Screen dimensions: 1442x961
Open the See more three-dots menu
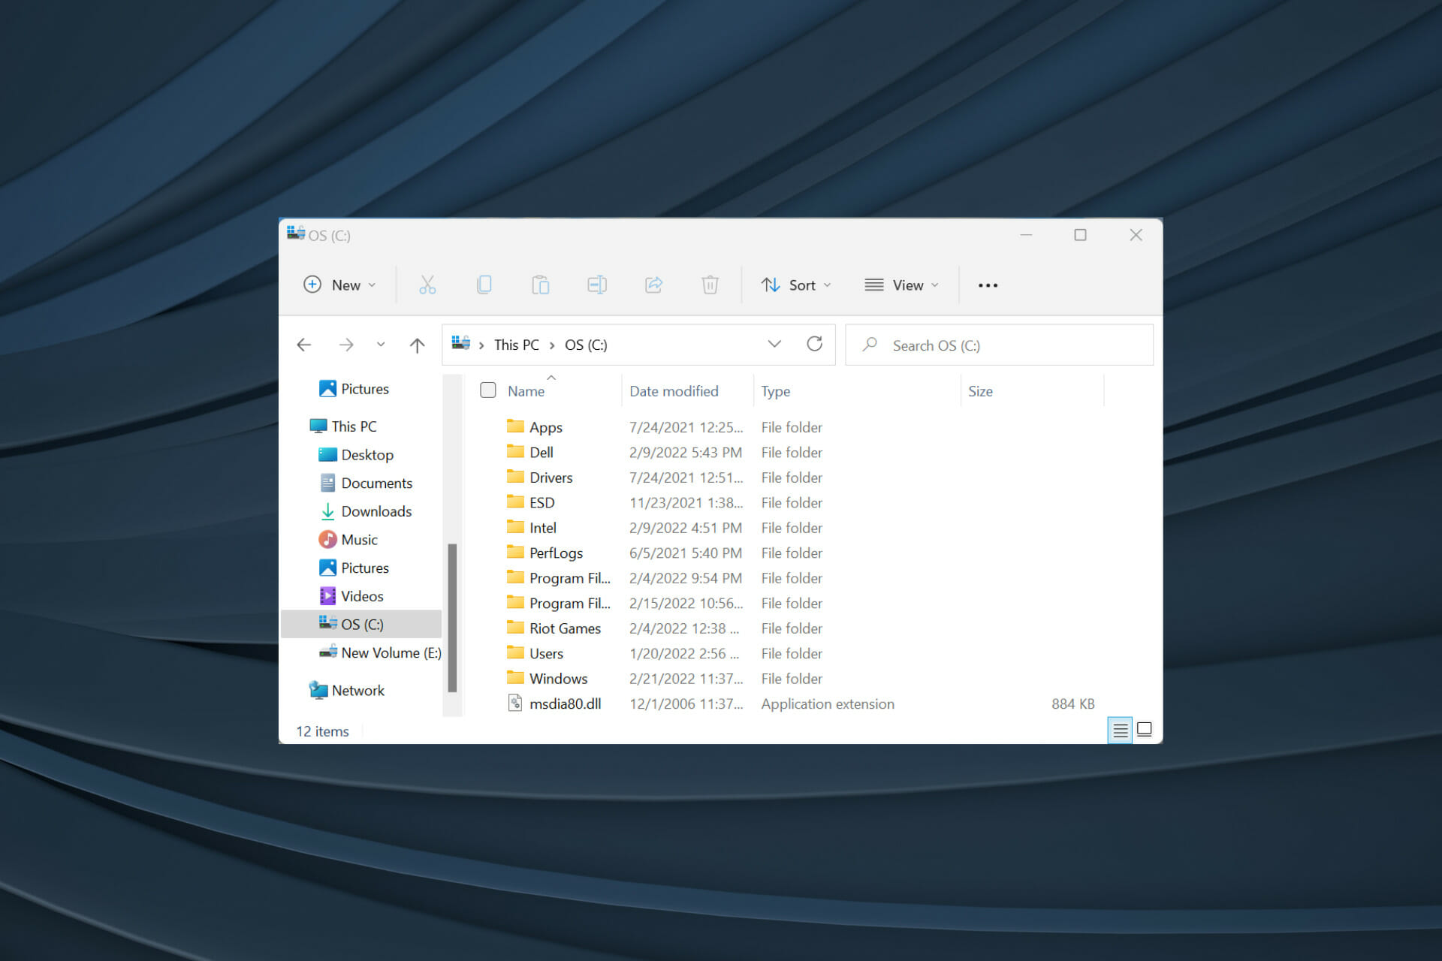(988, 285)
